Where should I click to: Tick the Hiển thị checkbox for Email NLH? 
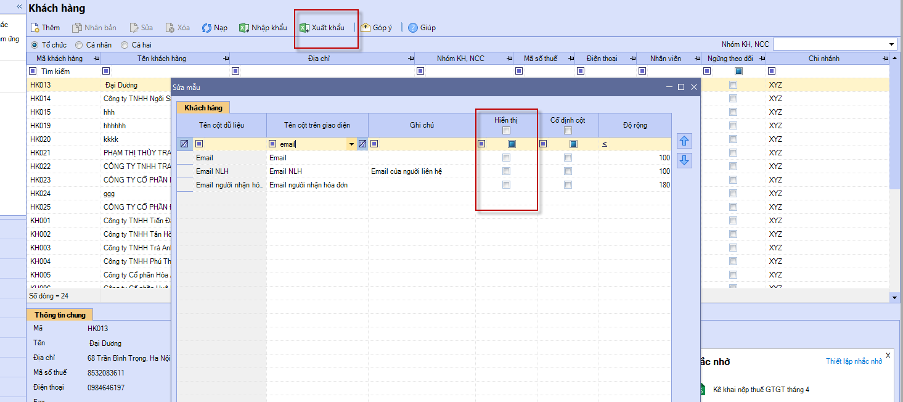(x=506, y=171)
